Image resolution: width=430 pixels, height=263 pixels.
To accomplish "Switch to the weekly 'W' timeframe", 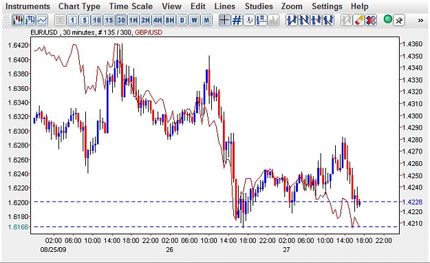I will click(194, 21).
